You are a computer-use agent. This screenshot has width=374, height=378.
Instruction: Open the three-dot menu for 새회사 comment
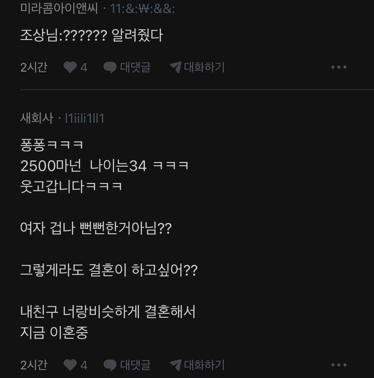click(339, 365)
